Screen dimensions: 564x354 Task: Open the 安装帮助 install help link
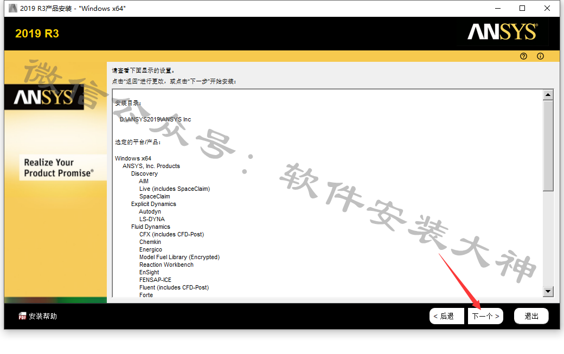[x=43, y=316]
